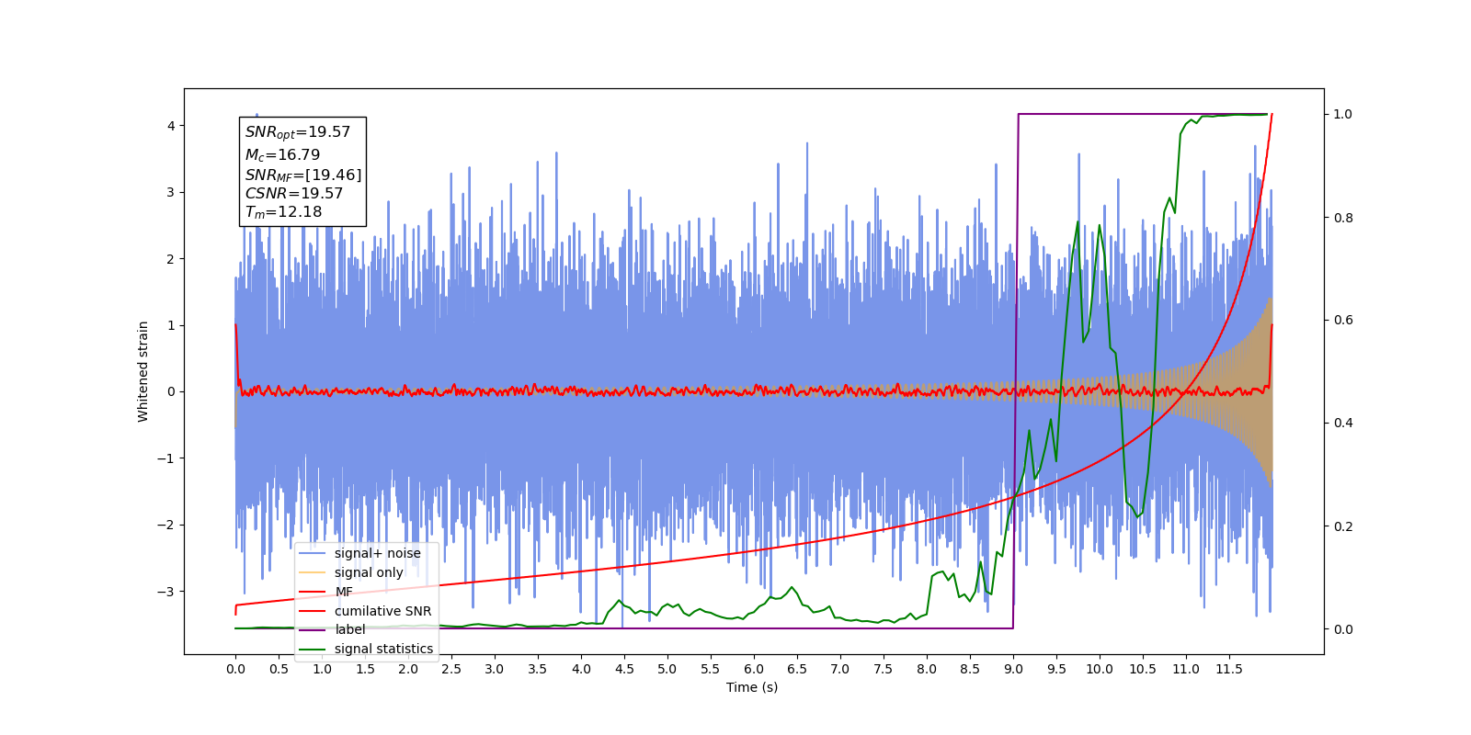Click the 6.5 tick on time axis
This screenshot has width=1471, height=735.
[x=797, y=669]
